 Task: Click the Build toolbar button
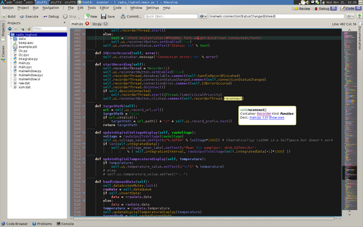[8, 16]
